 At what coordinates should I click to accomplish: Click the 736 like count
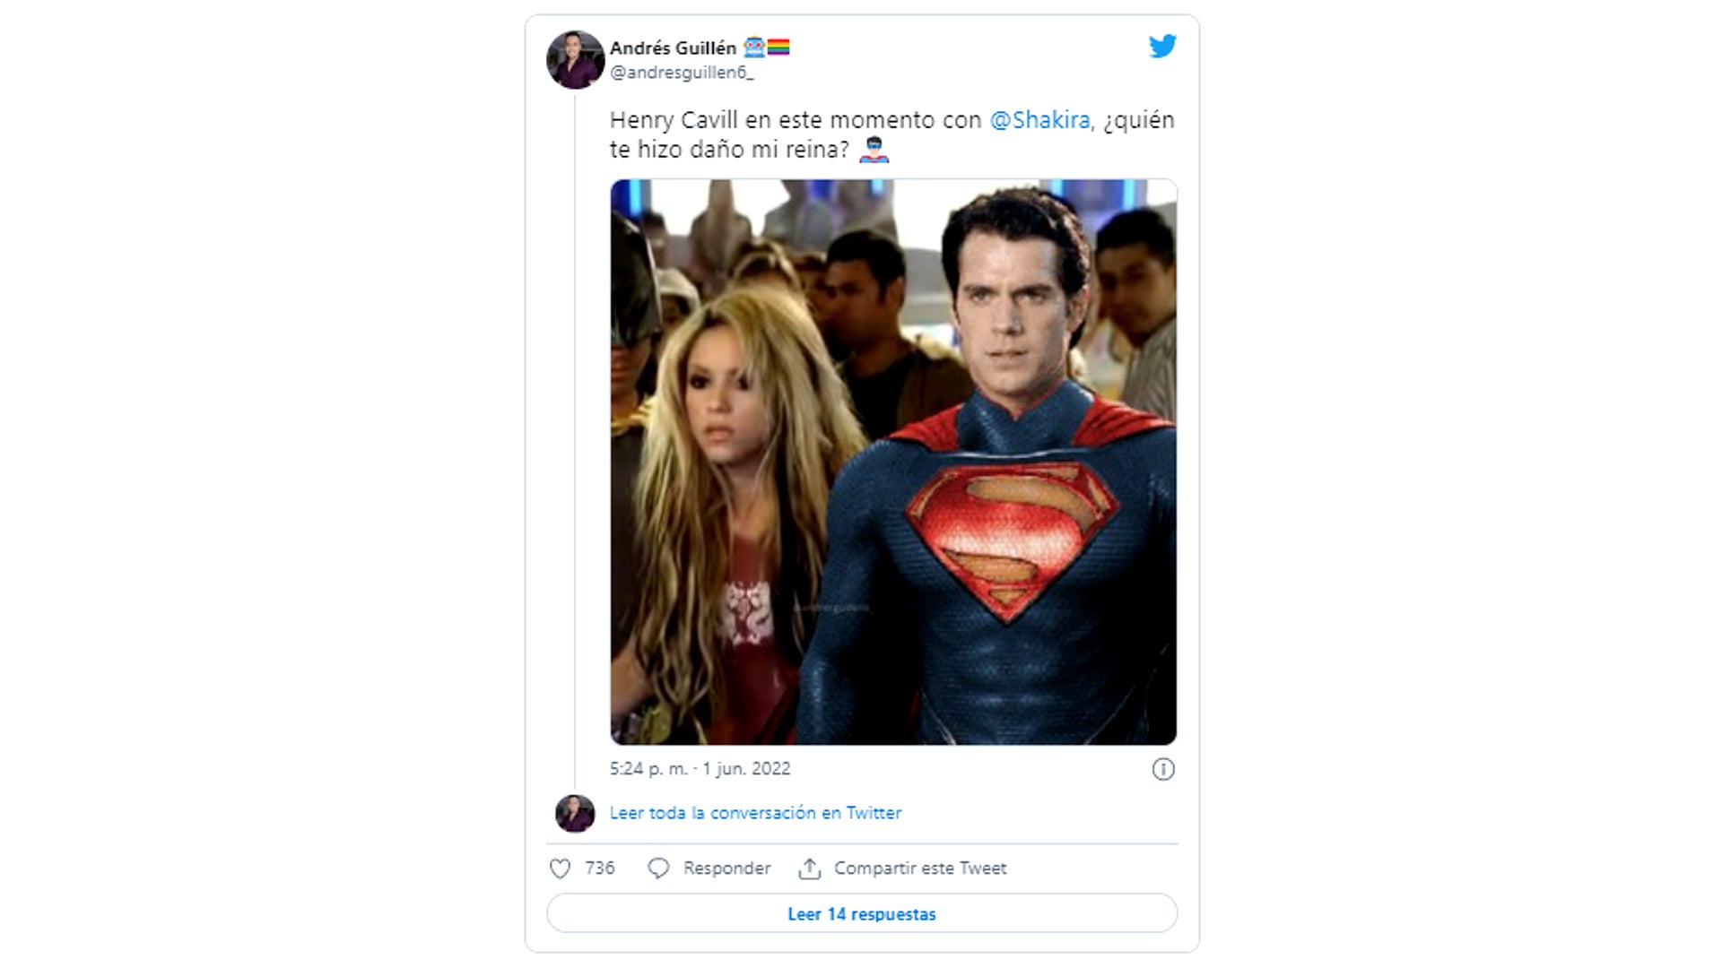click(x=598, y=868)
